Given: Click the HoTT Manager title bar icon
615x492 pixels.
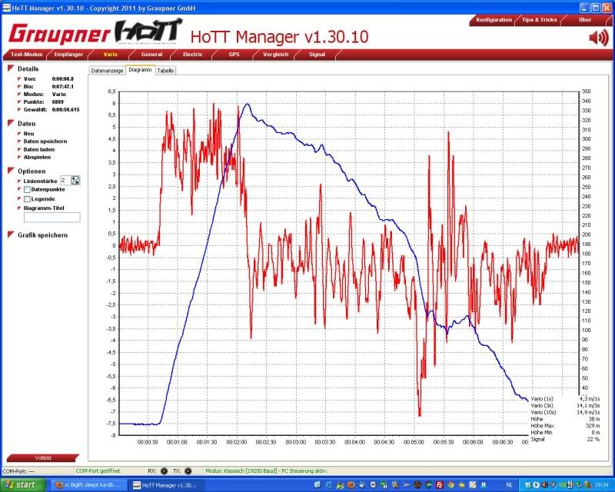Looking at the screenshot, I should (x=6, y=8).
